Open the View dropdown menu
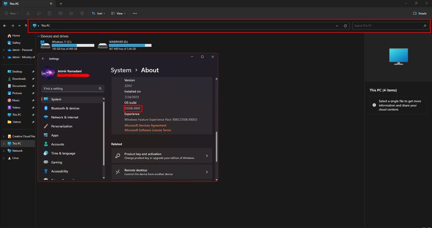The image size is (432, 228). pyautogui.click(x=118, y=13)
